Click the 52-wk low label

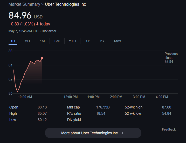(133, 114)
